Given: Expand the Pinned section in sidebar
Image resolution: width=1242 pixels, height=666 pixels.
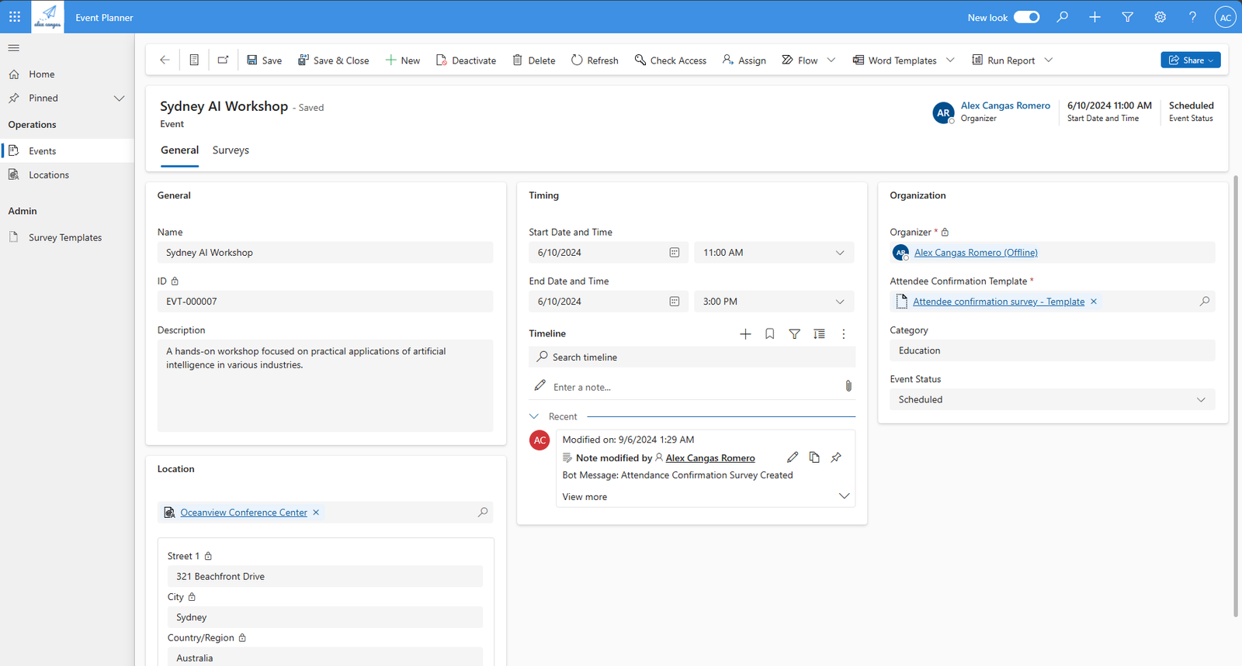Looking at the screenshot, I should (x=119, y=98).
